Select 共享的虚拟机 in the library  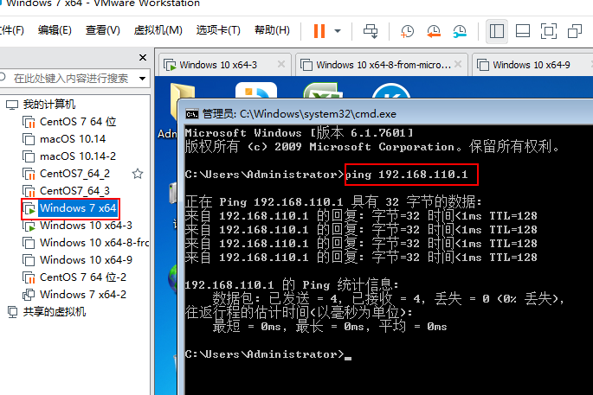point(55,311)
